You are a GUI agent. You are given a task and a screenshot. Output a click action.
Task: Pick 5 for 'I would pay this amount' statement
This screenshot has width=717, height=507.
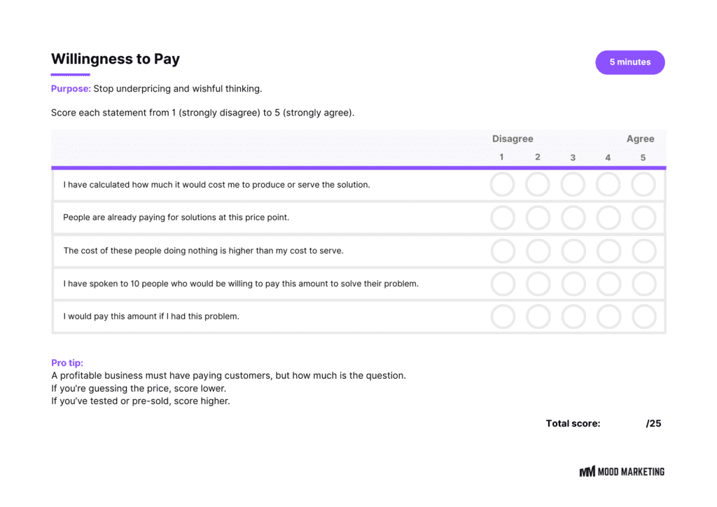[x=643, y=317]
